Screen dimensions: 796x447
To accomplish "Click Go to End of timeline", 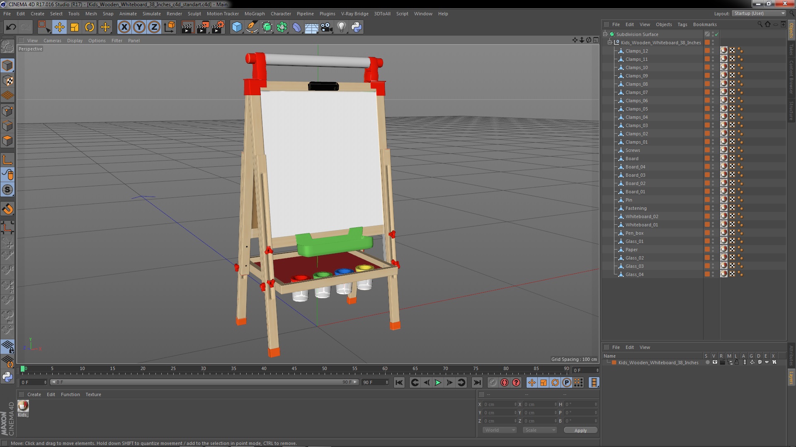I will [x=477, y=383].
